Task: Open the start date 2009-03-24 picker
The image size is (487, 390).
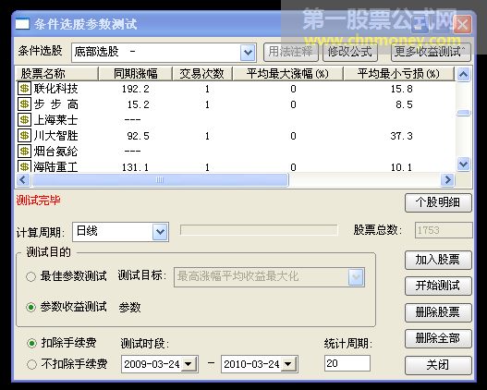Action: 189,364
